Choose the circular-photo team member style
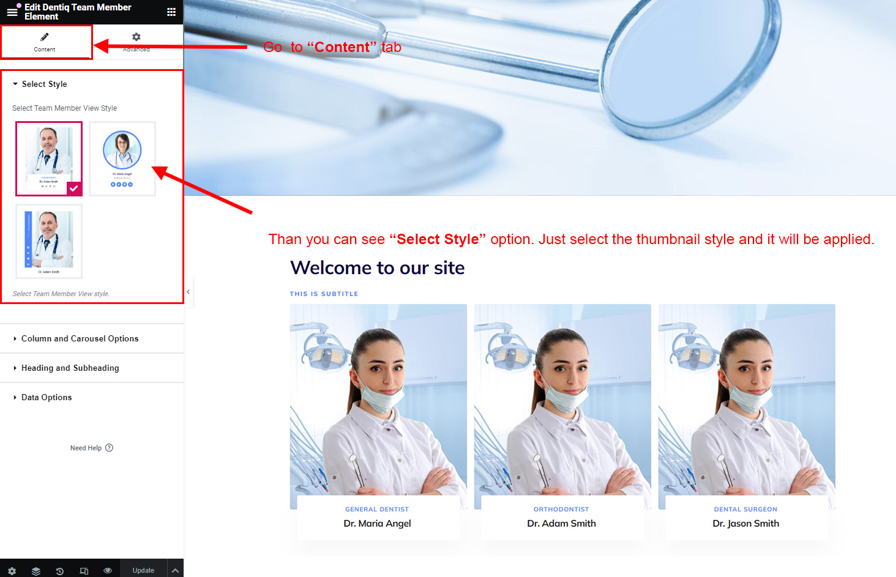The width and height of the screenshot is (896, 577). [122, 158]
